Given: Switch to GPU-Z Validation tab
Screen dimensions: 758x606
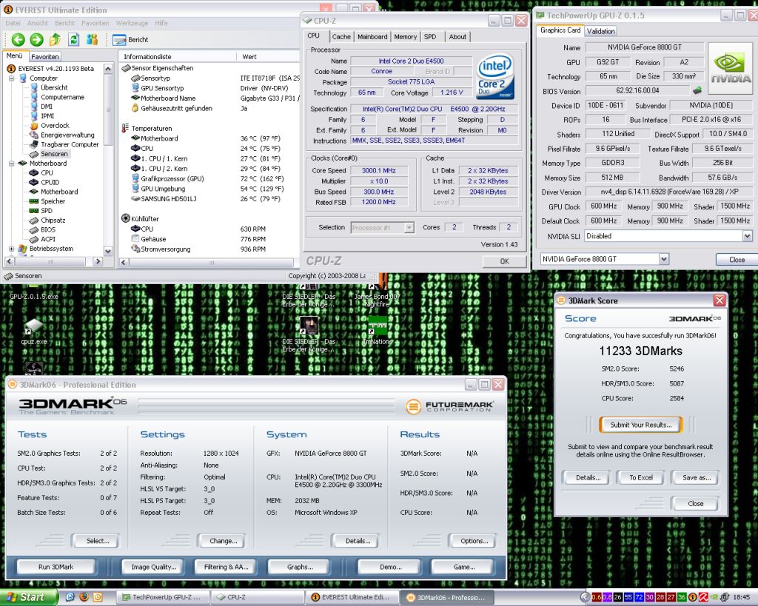Looking at the screenshot, I should coord(600,31).
